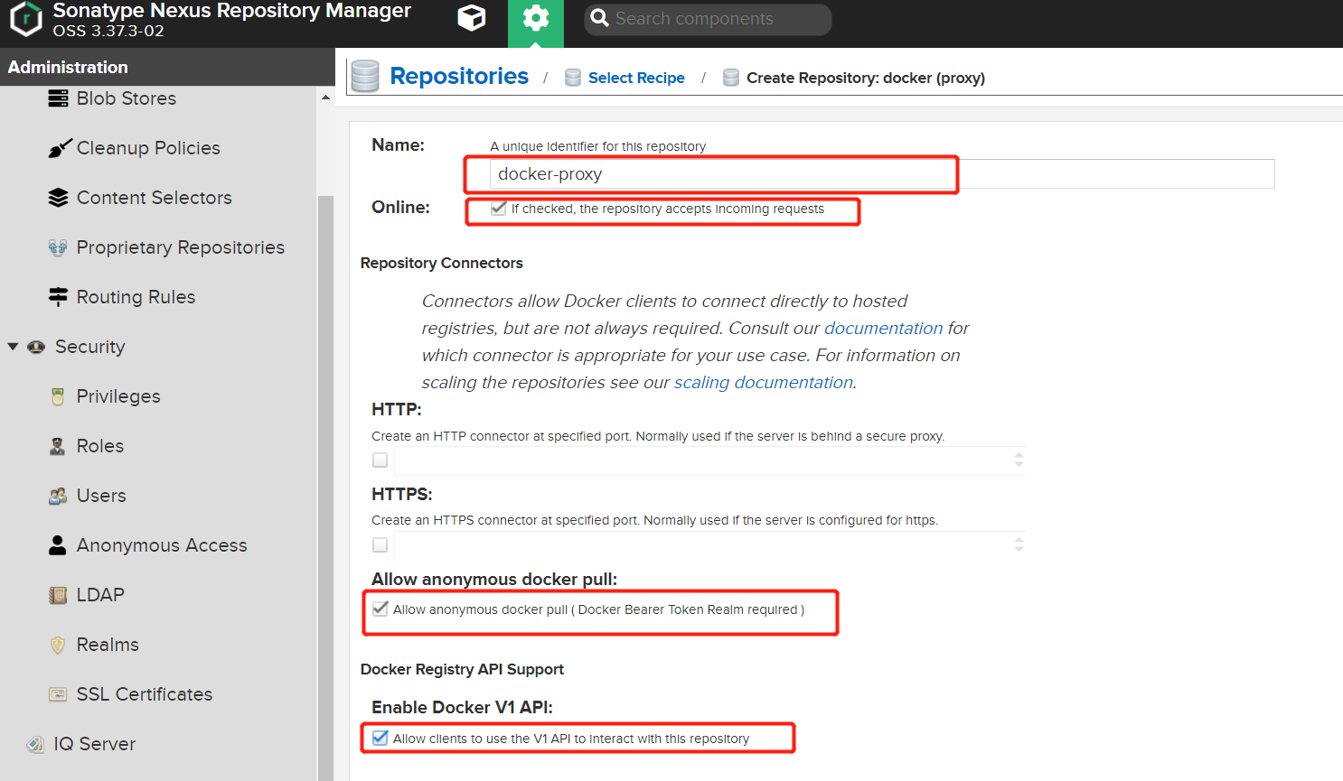Click the Repositories database icon in breadcrumb
Viewport: 1343px width, 781px height.
coord(365,77)
